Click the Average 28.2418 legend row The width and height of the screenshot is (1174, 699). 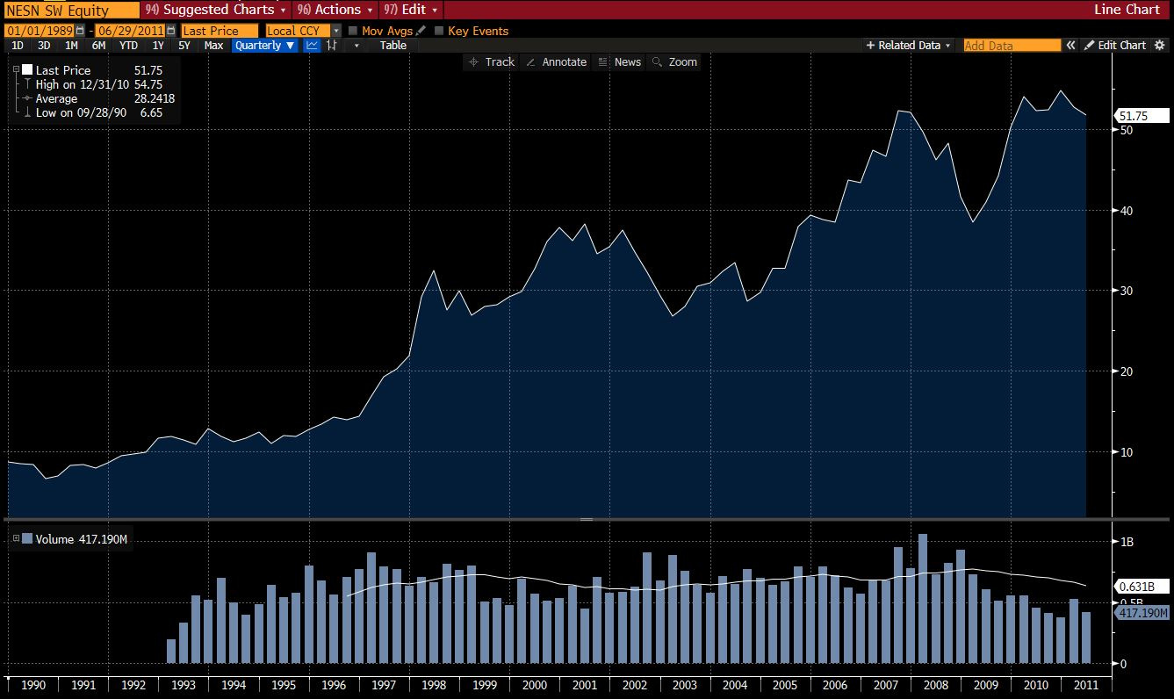(x=98, y=98)
